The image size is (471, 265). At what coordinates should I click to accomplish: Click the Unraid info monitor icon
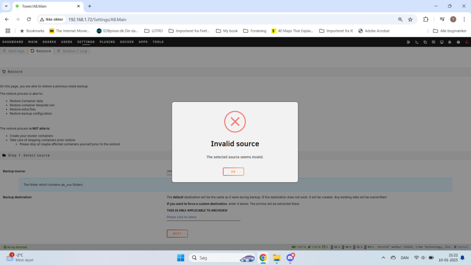442,42
